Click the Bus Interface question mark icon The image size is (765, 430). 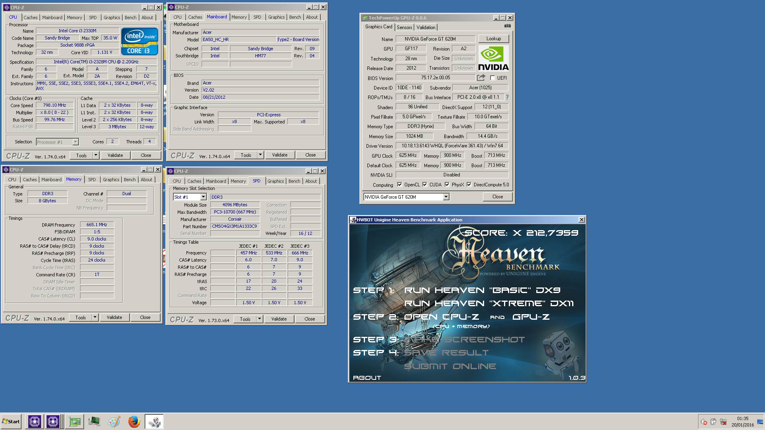[507, 97]
